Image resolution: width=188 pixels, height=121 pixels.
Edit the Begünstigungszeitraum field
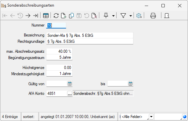pos(59,57)
